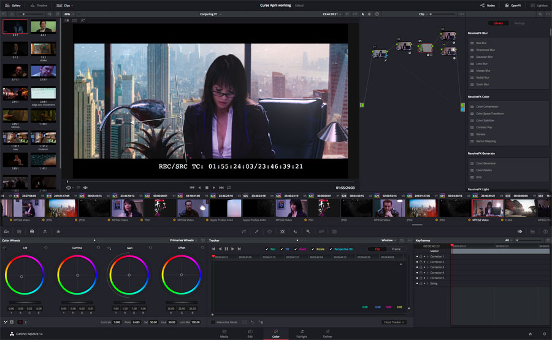Toggle the Gallery panel
552x340 pixels.
click(13, 6)
